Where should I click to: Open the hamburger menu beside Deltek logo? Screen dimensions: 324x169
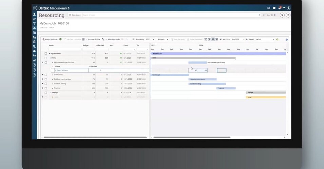(35, 8)
